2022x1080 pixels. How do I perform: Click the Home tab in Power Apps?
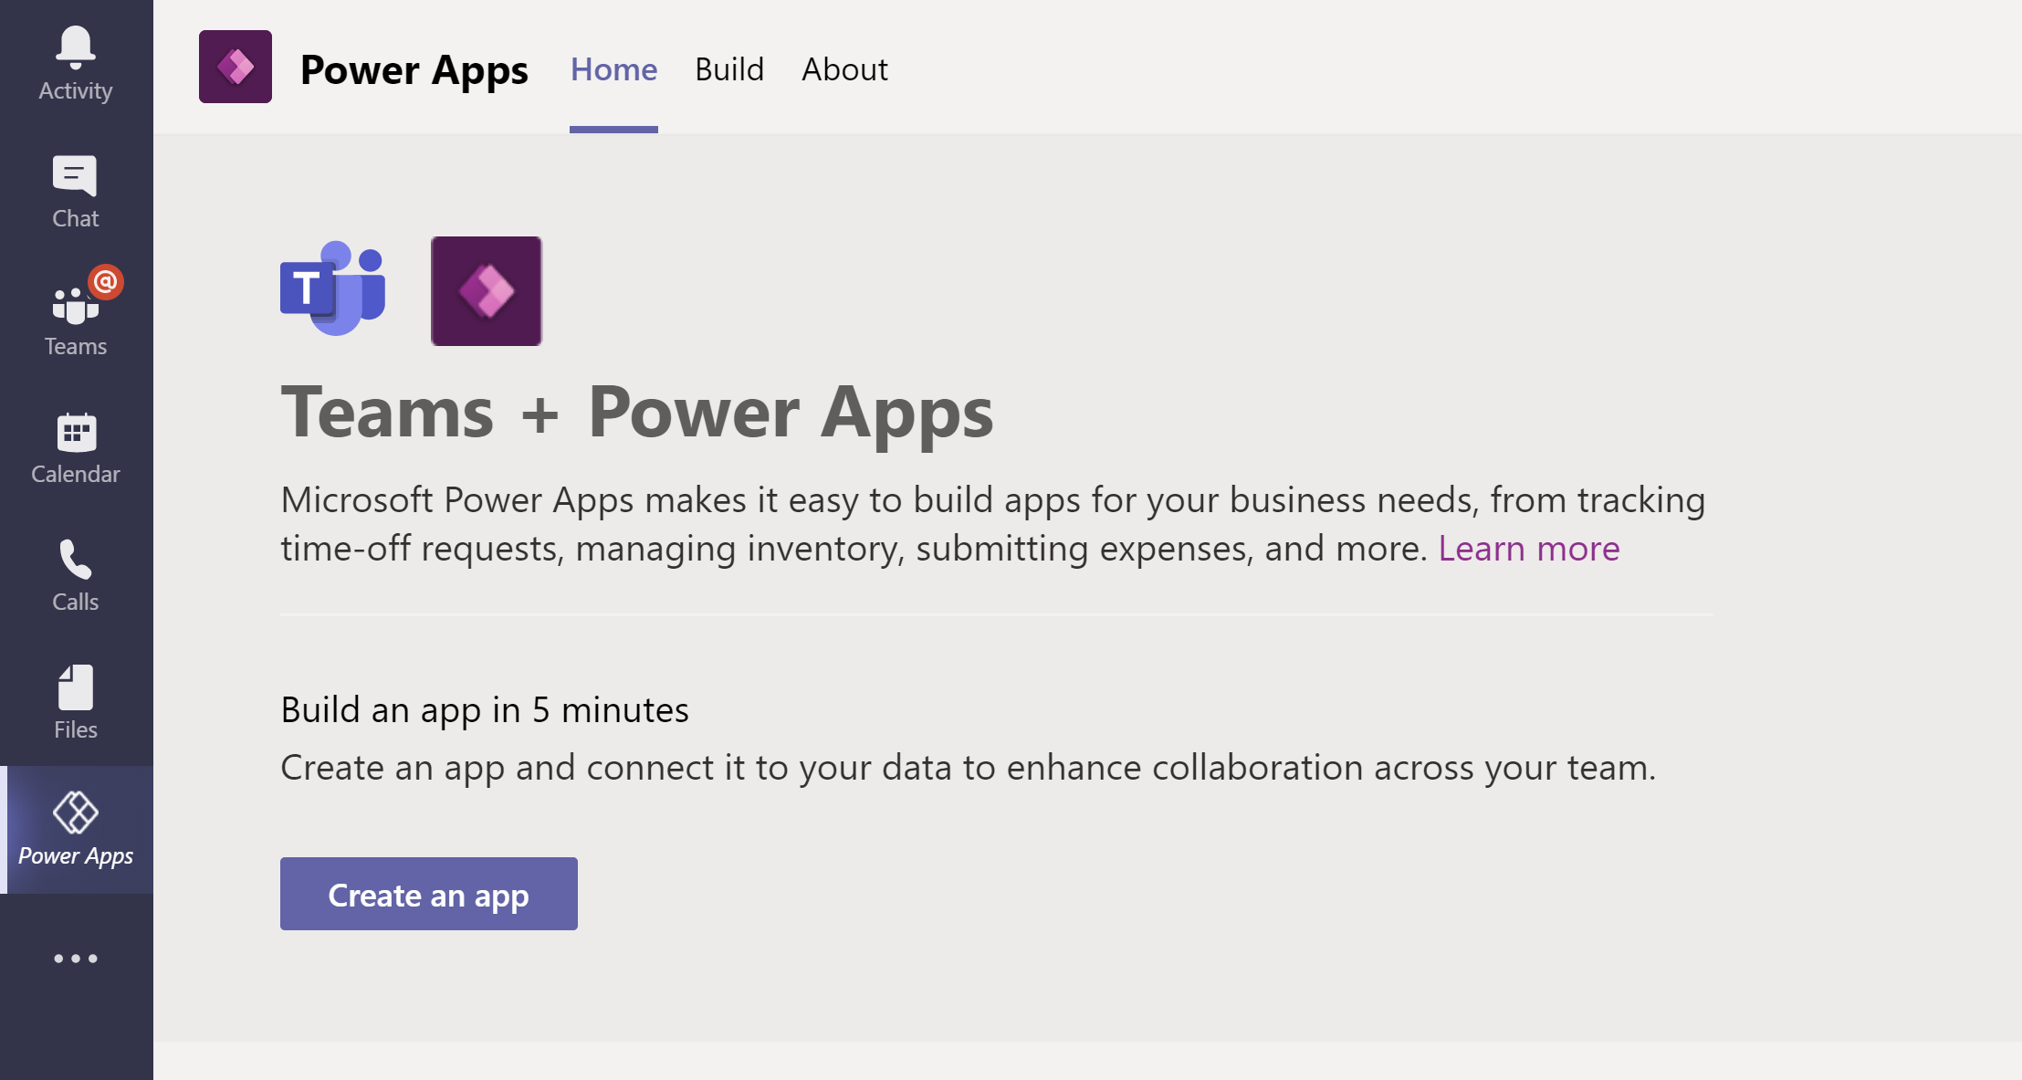(613, 69)
